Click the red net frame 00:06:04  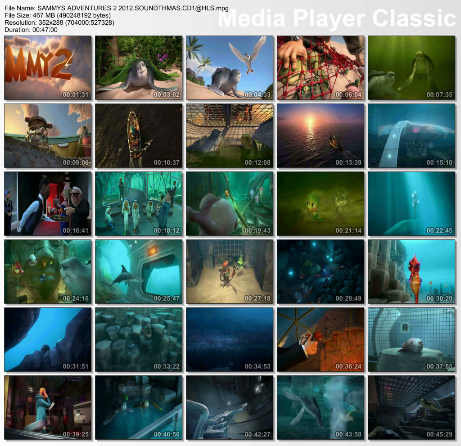point(321,68)
